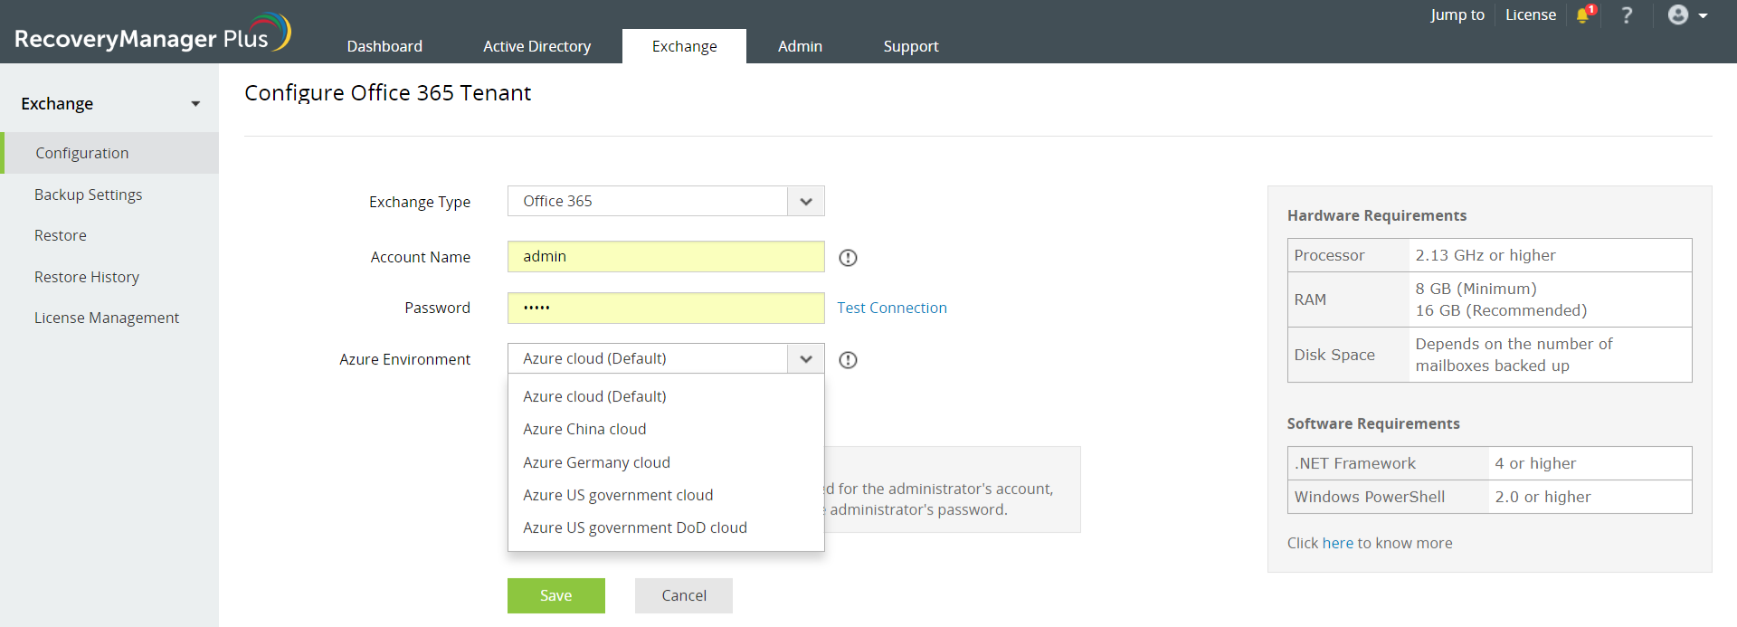The width and height of the screenshot is (1737, 627).
Task: Click the Cancel button
Action: [x=683, y=595]
